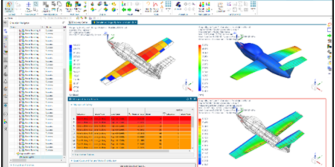The image size is (335, 167).
Task: Click the blue dotted grid icon in the ribbon
Action: (168, 4)
